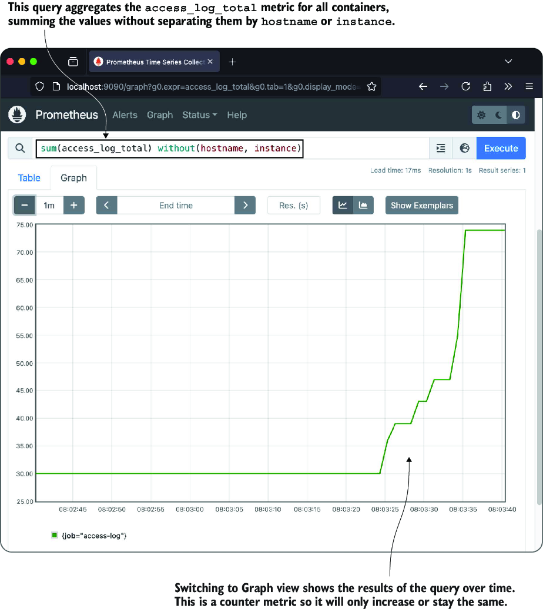Expand the browser overflow toolbar chevrons
The height and width of the screenshot is (609, 543).
[x=508, y=86]
